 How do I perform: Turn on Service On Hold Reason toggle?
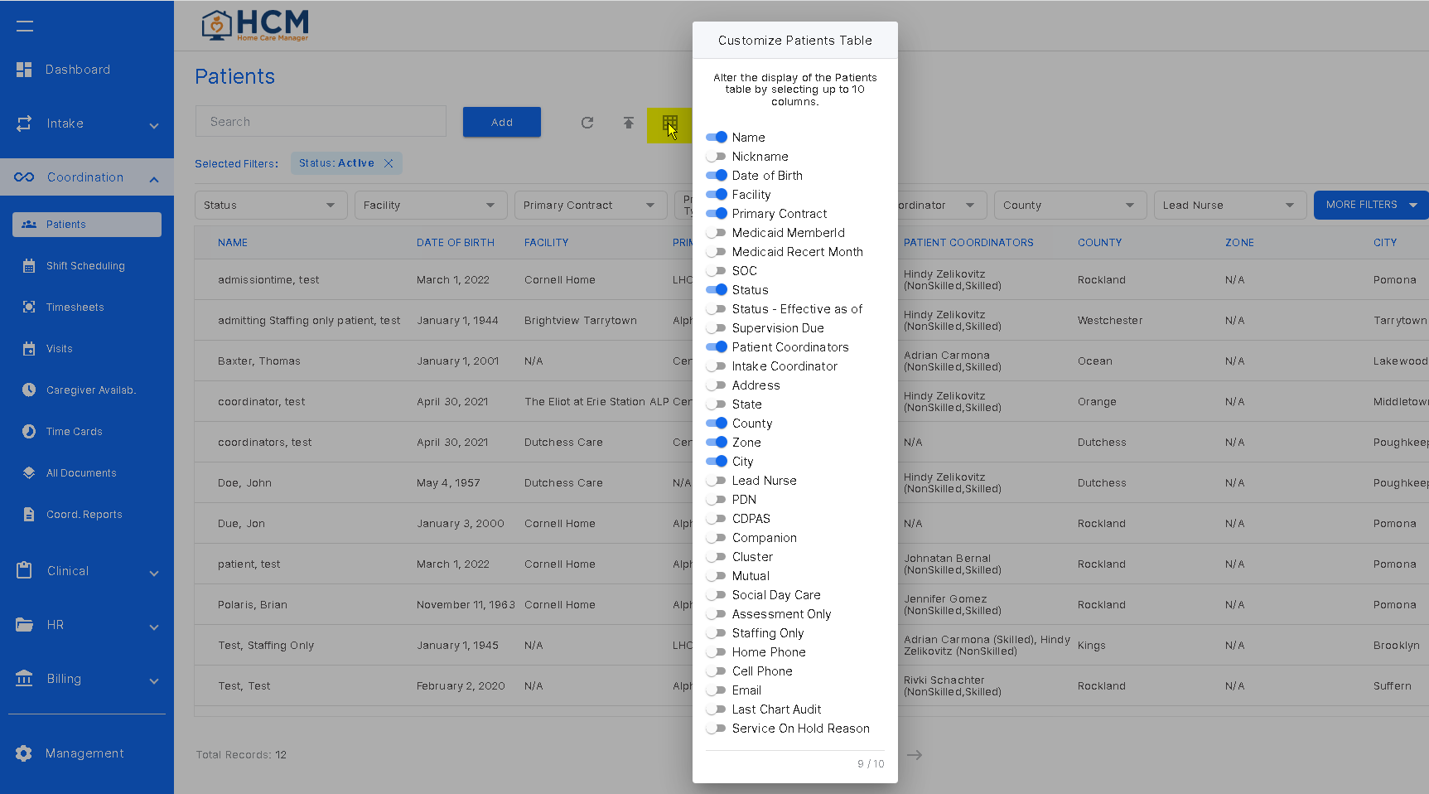717,729
